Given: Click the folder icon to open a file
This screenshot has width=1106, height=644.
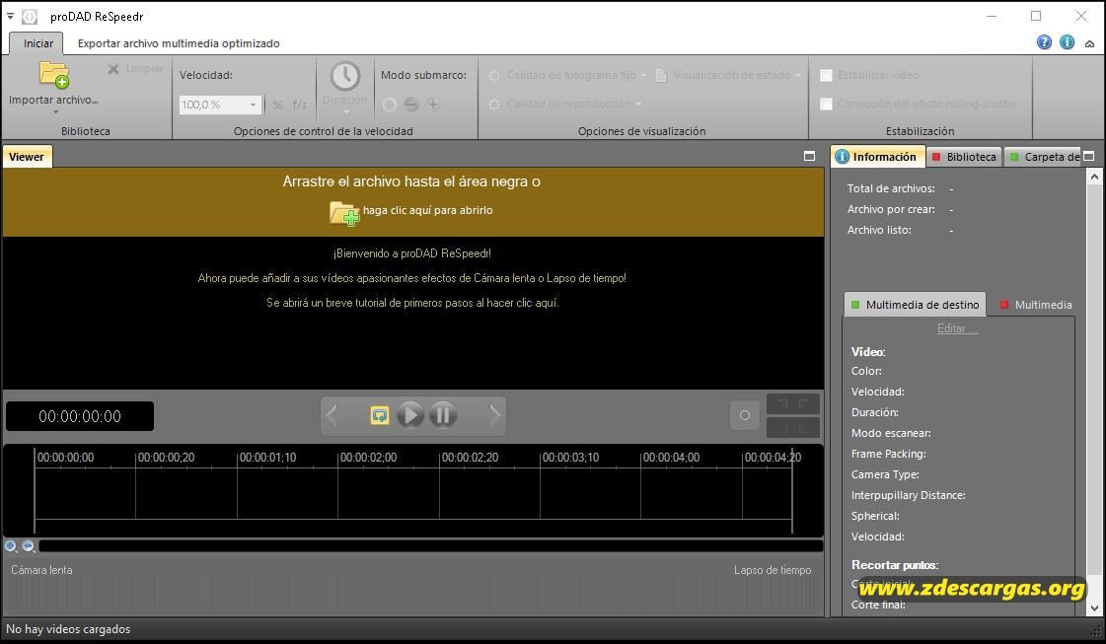Looking at the screenshot, I should (344, 212).
